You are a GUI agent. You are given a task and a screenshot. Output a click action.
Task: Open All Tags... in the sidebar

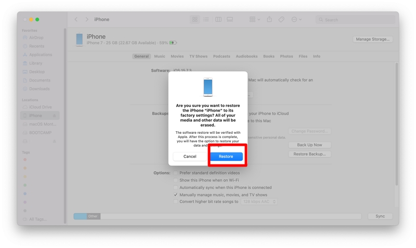point(37,219)
